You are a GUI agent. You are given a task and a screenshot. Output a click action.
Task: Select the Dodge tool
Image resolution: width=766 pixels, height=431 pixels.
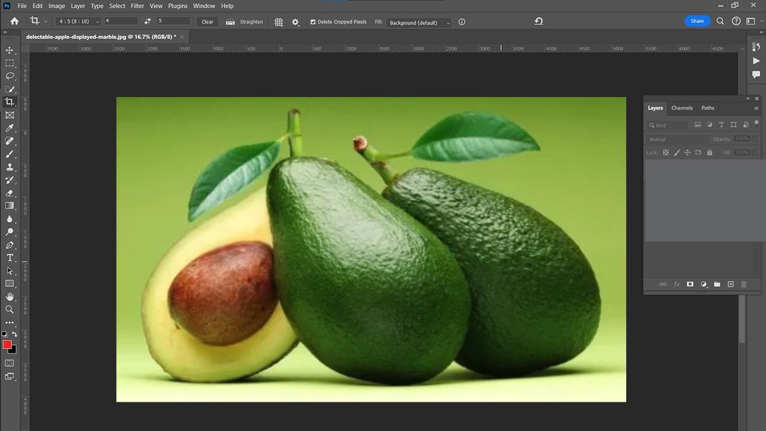pos(10,232)
